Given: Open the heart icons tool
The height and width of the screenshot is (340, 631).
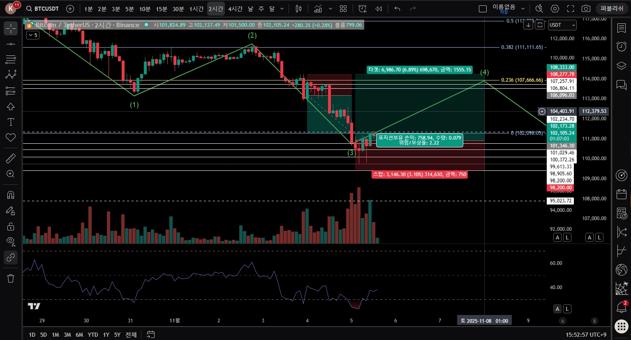Looking at the screenshot, I should [11, 138].
